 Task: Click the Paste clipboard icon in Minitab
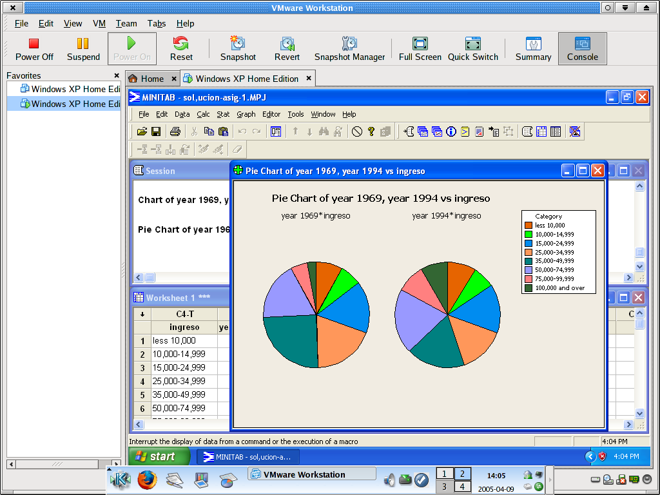[x=223, y=131]
